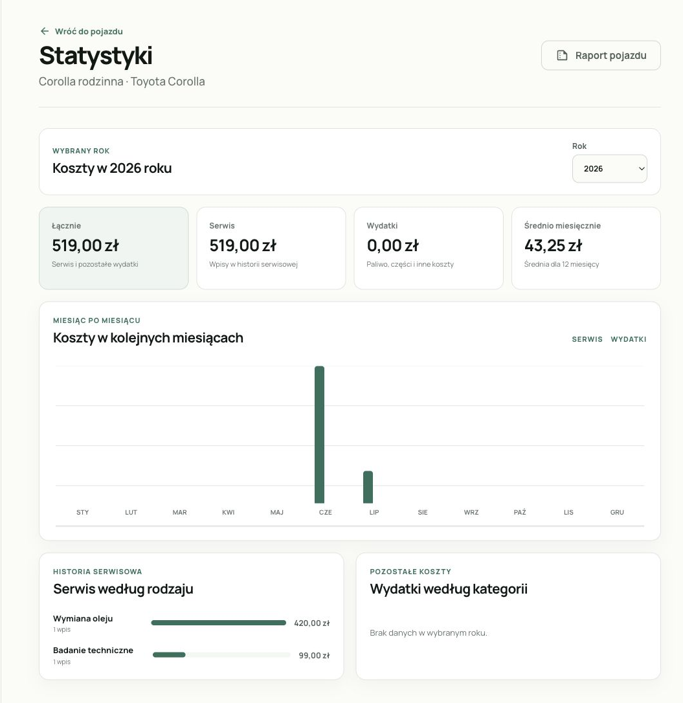Click the SIE month label

pyautogui.click(x=423, y=512)
